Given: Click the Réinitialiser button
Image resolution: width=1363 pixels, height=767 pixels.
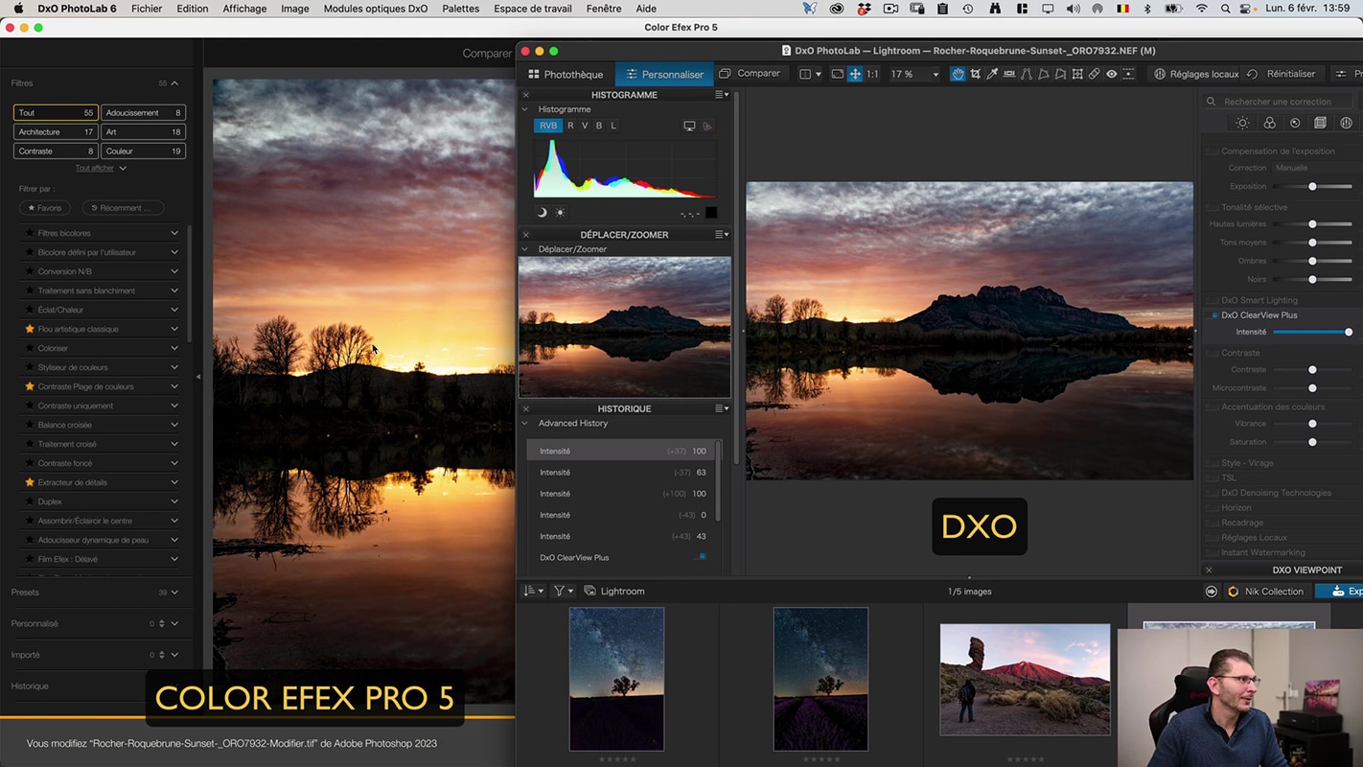Looking at the screenshot, I should pos(1282,74).
